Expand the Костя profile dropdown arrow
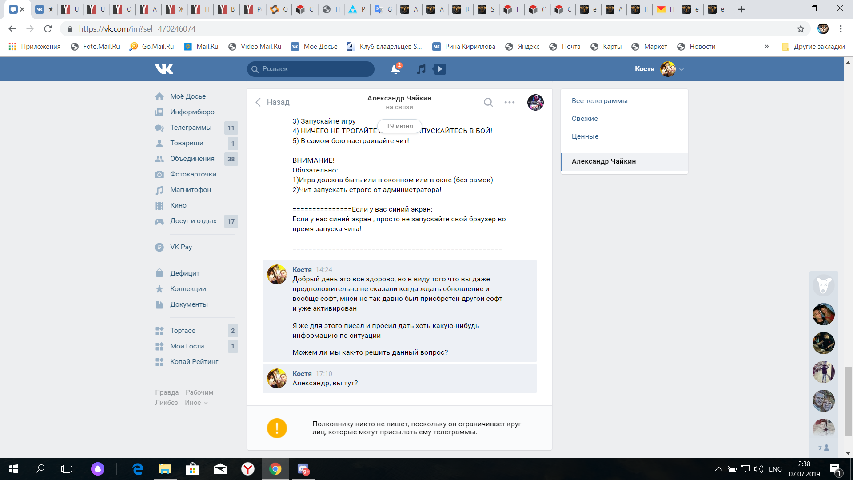The width and height of the screenshot is (853, 480). coord(682,69)
